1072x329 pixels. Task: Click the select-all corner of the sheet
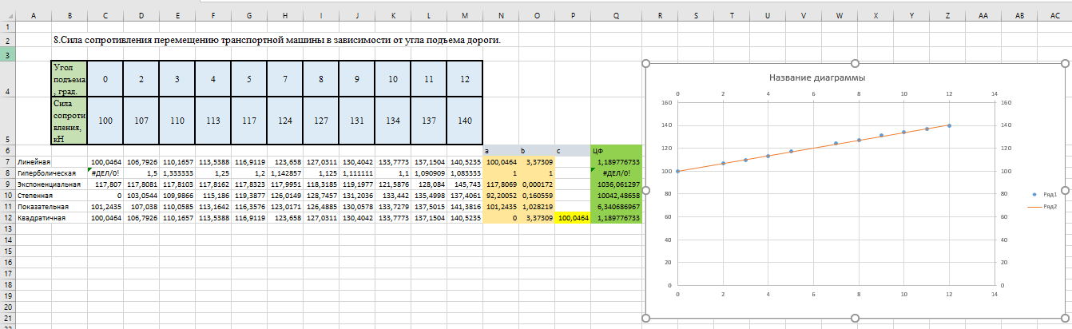(7, 14)
